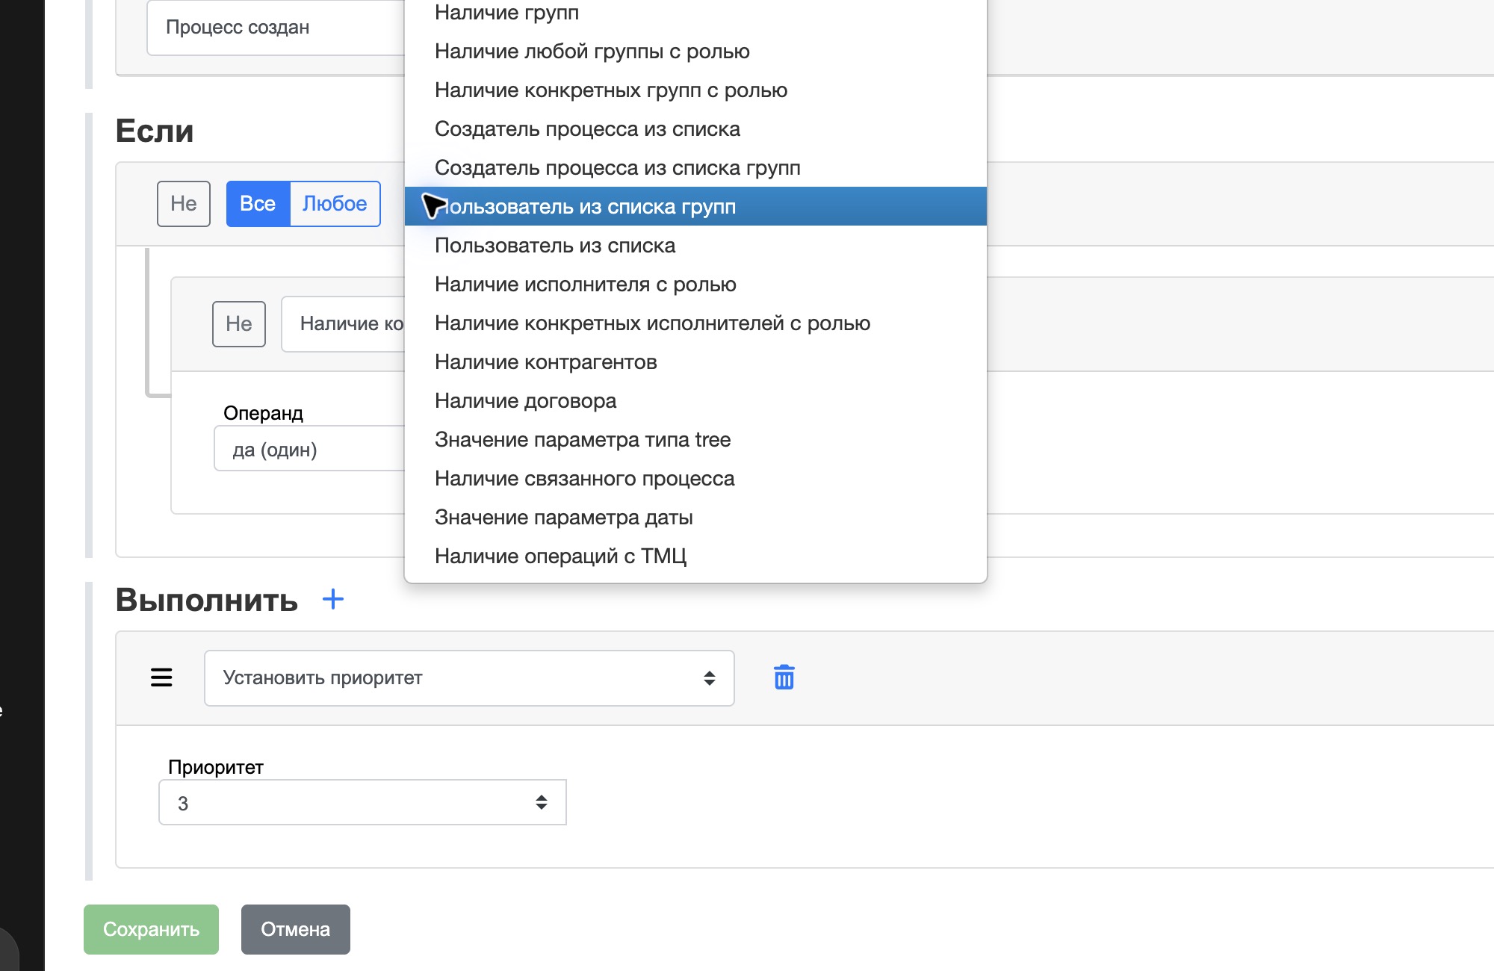Delete the 'Установить приоритет' action with trash icon
Viewport: 1494px width, 971px height.
pyautogui.click(x=784, y=677)
